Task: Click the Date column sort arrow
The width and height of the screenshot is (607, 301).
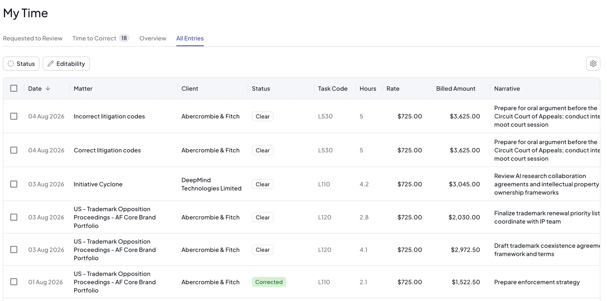Action: tap(48, 88)
